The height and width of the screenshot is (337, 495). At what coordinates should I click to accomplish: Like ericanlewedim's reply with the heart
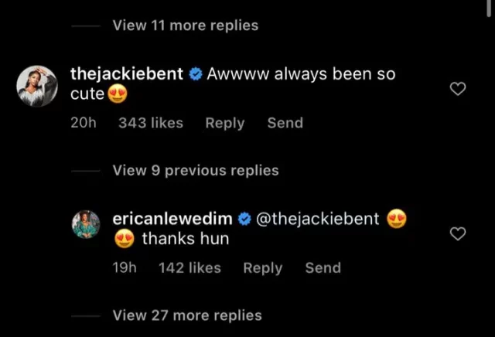pyautogui.click(x=458, y=234)
